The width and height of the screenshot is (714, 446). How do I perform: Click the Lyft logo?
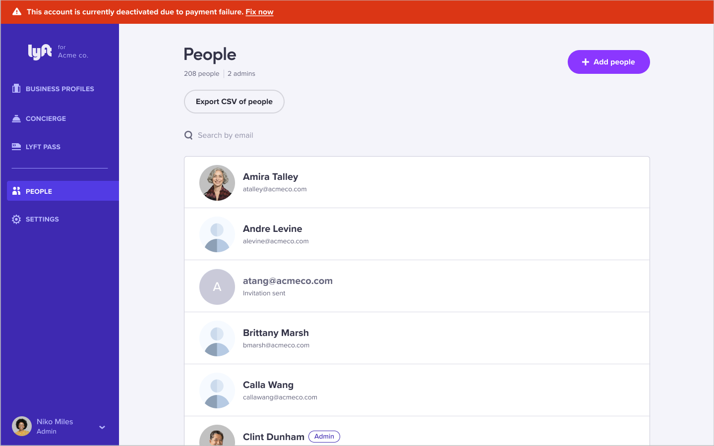pyautogui.click(x=40, y=52)
